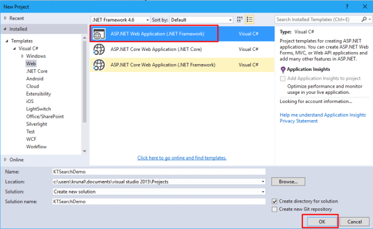The height and width of the screenshot is (229, 373).
Task: Open the dialog Help question mark
Action: pyautogui.click(x=347, y=7)
